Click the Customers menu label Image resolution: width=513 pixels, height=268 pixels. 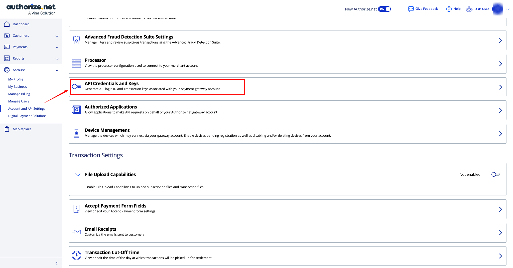pyautogui.click(x=21, y=35)
